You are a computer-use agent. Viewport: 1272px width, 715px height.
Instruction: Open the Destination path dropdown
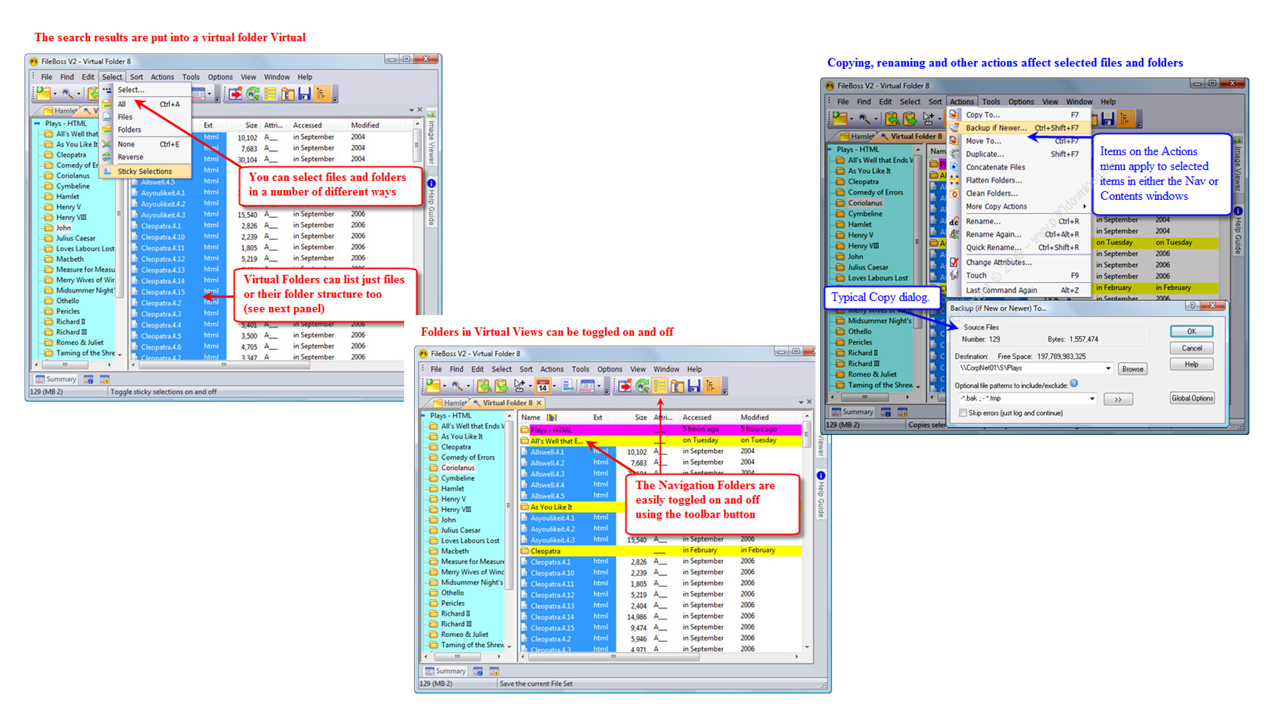1108,368
